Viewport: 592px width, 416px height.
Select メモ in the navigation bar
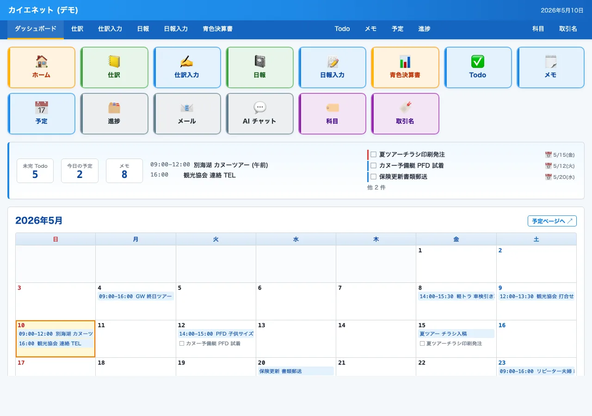[370, 29]
